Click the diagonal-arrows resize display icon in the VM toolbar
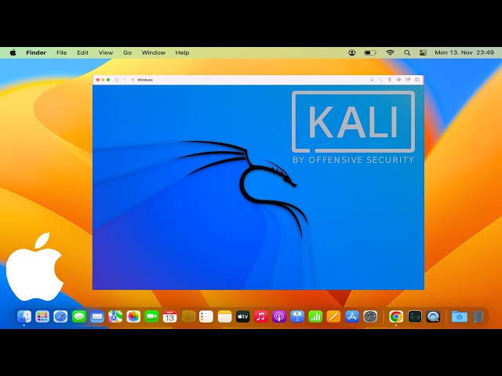502x376 pixels. tap(380, 80)
